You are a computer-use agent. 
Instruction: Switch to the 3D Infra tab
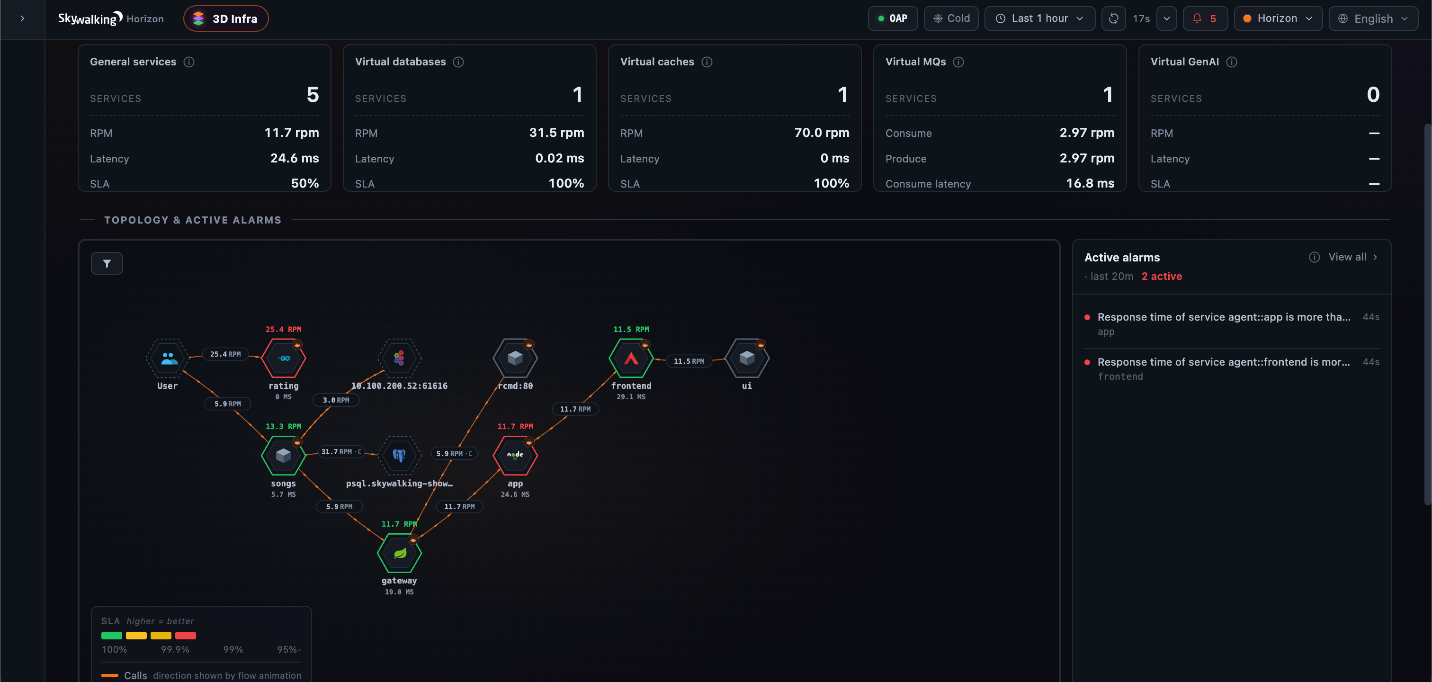(226, 18)
